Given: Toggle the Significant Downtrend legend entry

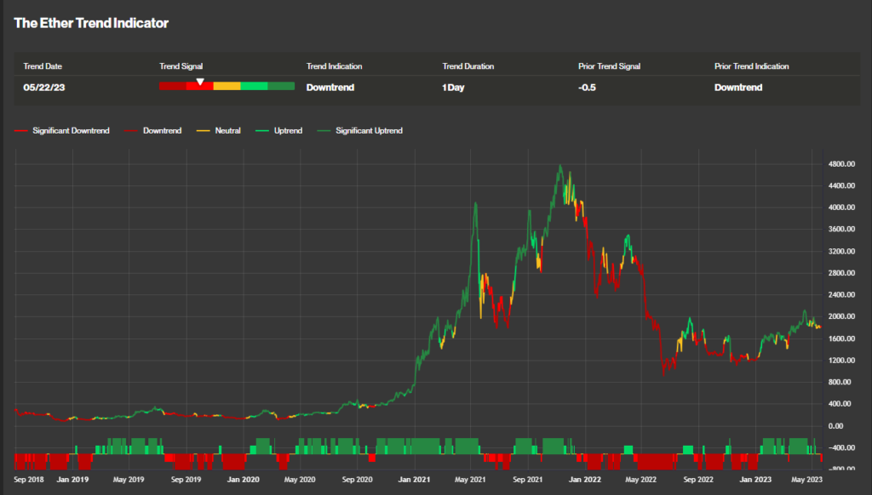Looking at the screenshot, I should [62, 131].
